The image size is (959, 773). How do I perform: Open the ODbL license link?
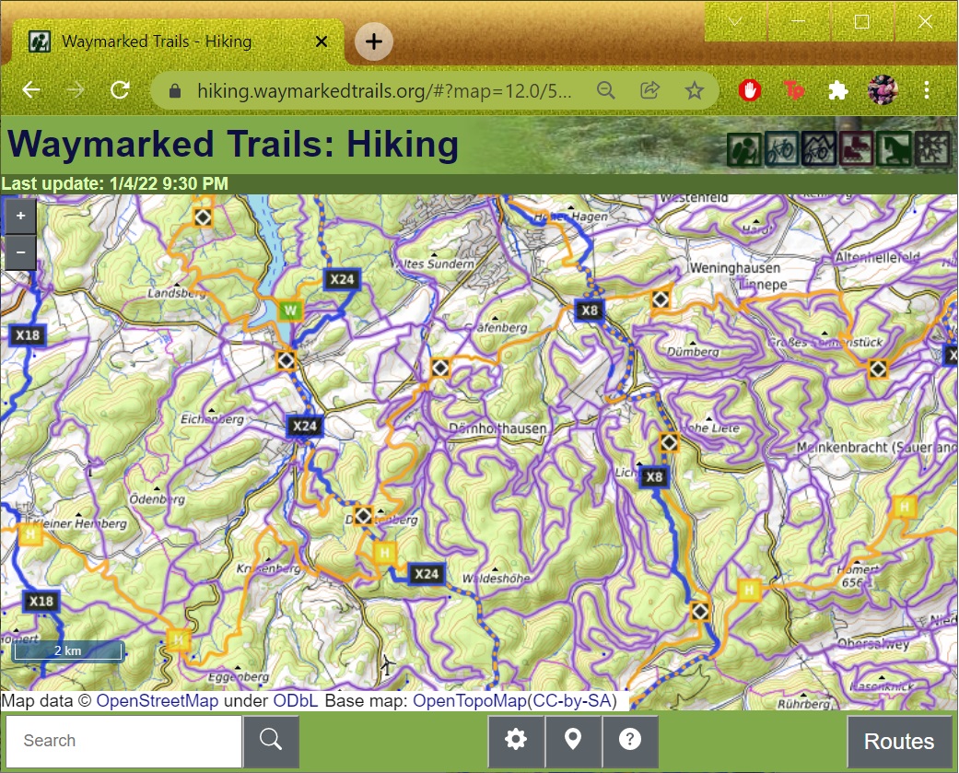[295, 701]
